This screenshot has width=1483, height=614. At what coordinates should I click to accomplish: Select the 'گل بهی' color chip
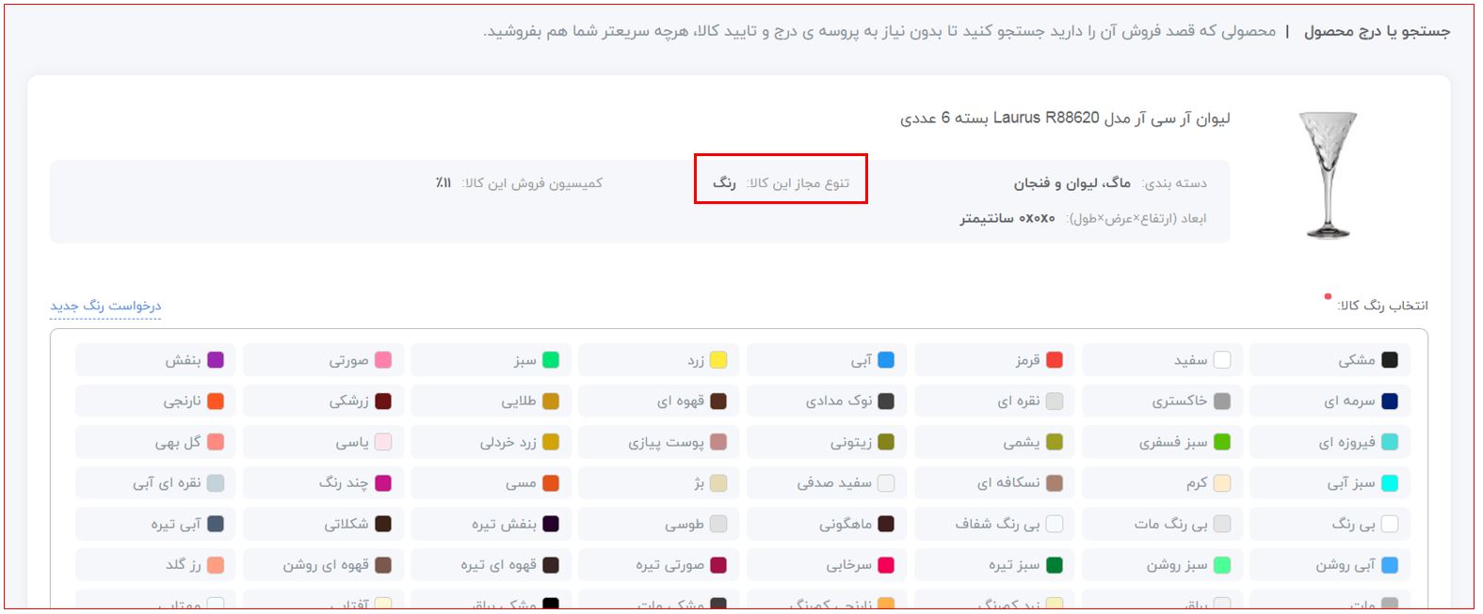pos(155,442)
